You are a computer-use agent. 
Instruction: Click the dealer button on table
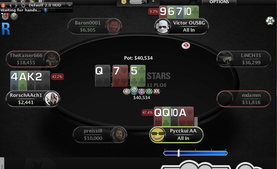tap(186, 46)
